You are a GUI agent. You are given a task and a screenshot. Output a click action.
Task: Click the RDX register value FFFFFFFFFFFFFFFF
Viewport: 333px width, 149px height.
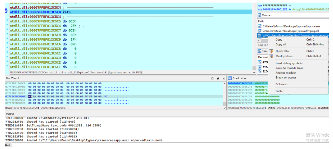275,5
